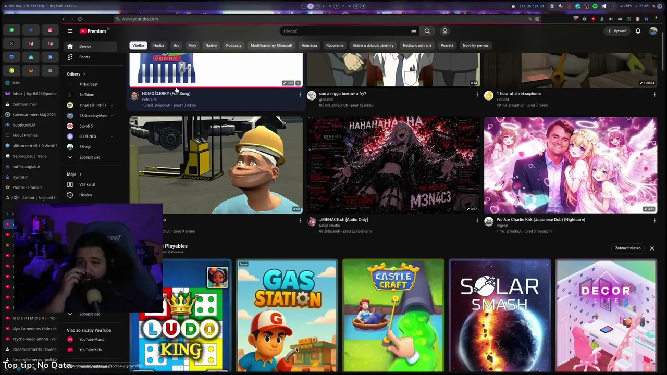
Task: Reload the page with the refresh icon
Action: (x=80, y=19)
